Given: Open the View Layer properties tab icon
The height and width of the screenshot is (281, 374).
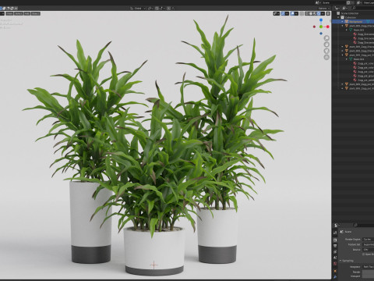Looking at the screenshot, I should 335,251.
